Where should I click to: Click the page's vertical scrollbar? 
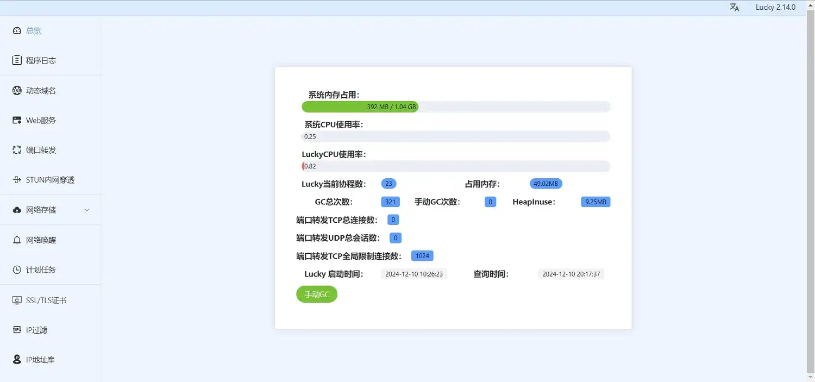coord(810,190)
